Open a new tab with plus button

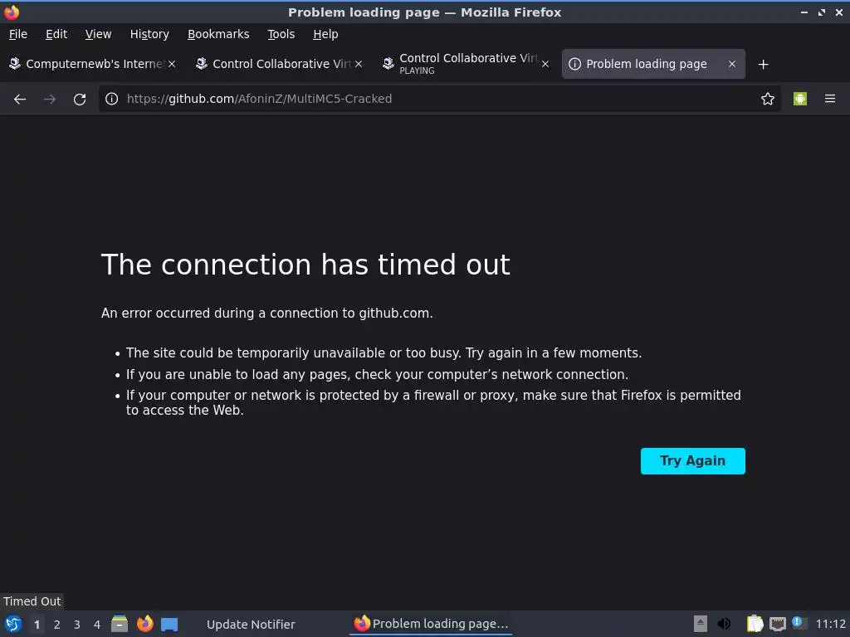[x=764, y=65]
